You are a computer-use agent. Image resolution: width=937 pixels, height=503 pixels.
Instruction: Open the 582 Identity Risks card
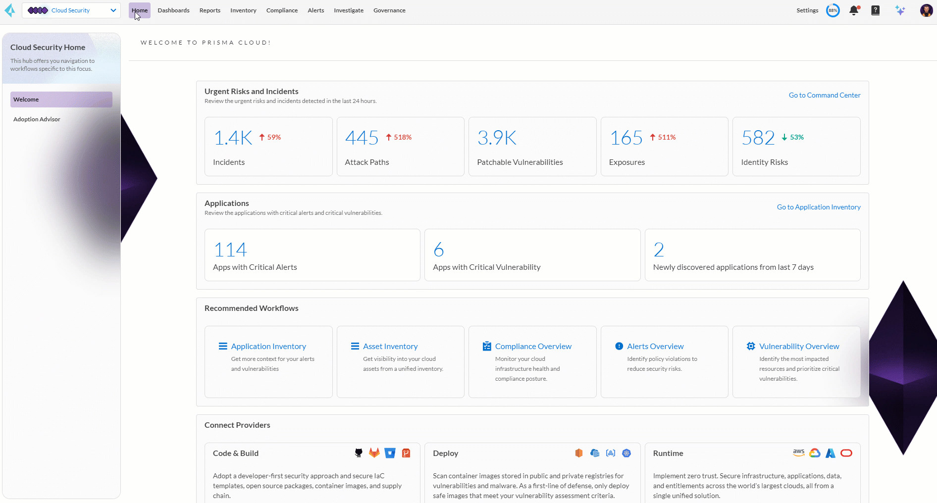coord(796,147)
